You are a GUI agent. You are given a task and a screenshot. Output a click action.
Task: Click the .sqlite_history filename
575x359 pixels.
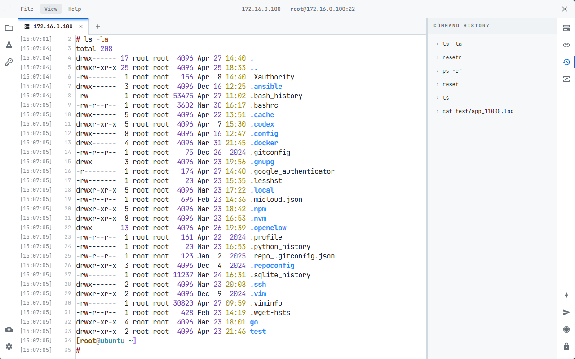click(280, 275)
